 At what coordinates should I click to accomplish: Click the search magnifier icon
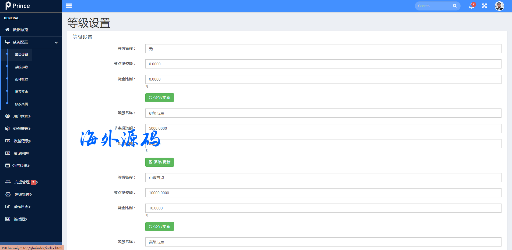point(455,6)
